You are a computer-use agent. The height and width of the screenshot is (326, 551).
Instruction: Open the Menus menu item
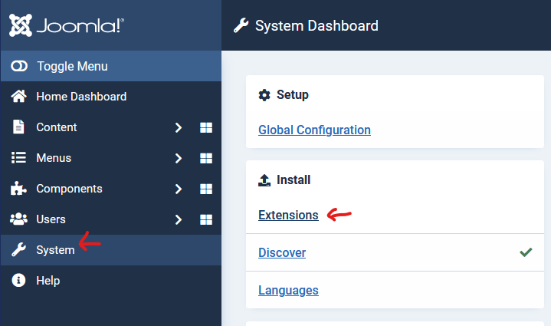tap(54, 158)
